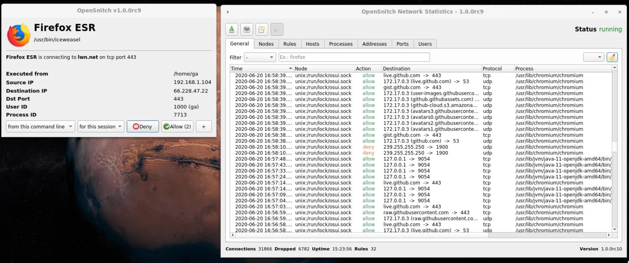Select row with destination user-images.githubuserco...
Screen dimensions: 629x263
pos(421,93)
